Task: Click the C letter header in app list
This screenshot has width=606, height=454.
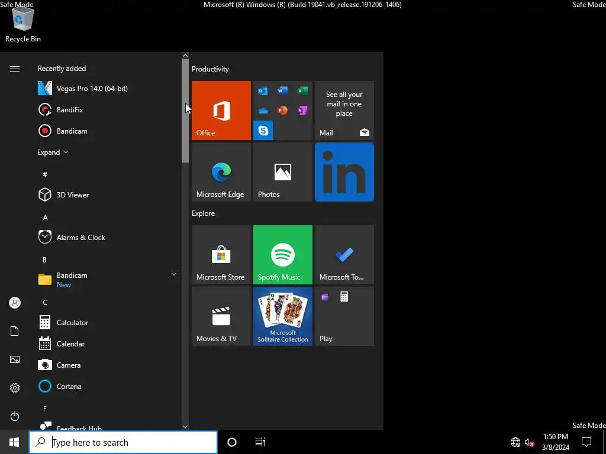Action: pos(45,302)
